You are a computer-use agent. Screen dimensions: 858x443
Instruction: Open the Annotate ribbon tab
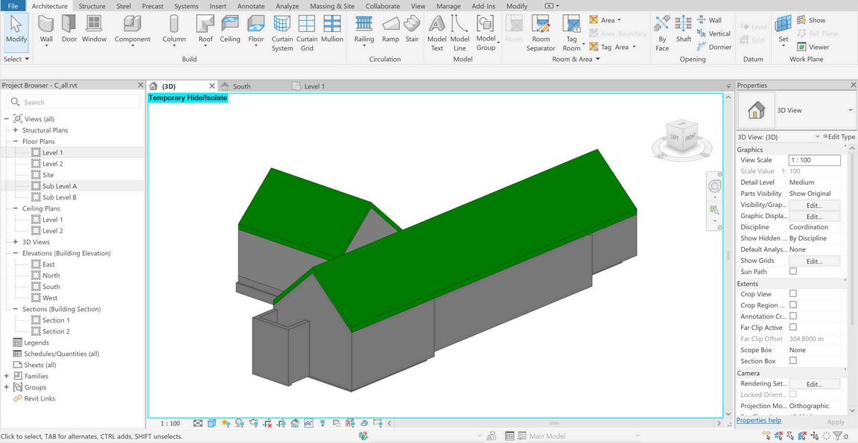pos(251,6)
